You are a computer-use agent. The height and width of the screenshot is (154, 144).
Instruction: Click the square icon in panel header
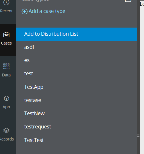[128, 1]
